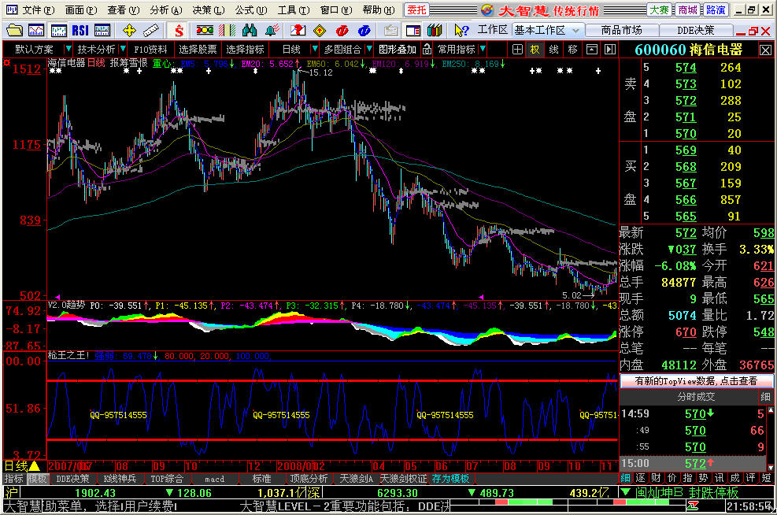Open the yellow folder icon in toolbar
The height and width of the screenshot is (515, 777).
tap(14, 31)
